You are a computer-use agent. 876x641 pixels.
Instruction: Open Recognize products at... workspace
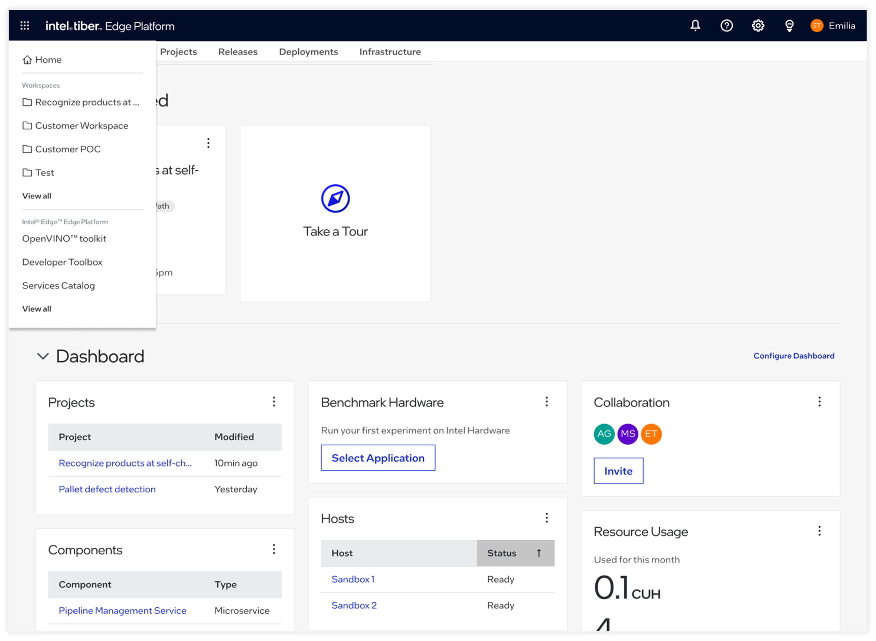(x=81, y=102)
